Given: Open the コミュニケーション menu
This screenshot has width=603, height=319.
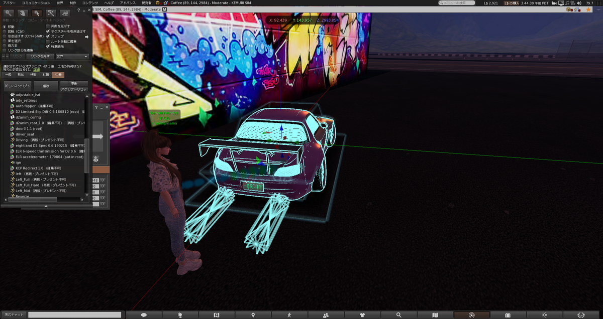Looking at the screenshot, I should pos(36,3).
